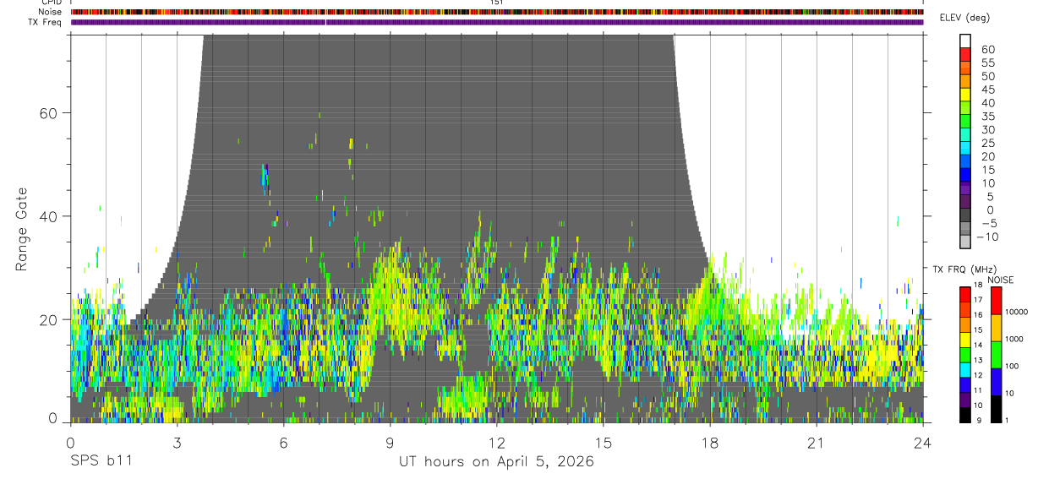Click the 'UT hours on April 5, 2026' label
The height and width of the screenshot is (479, 1038).
tap(496, 462)
